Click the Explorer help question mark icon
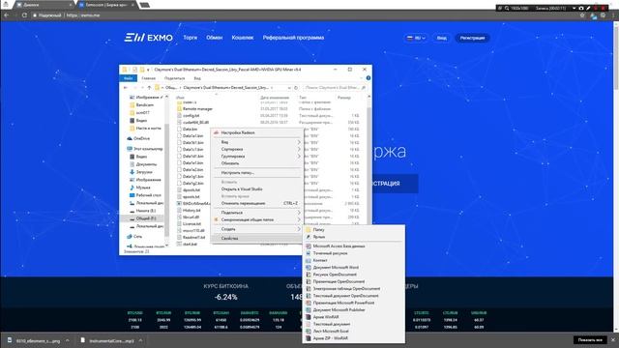619x348 pixels. [x=368, y=78]
